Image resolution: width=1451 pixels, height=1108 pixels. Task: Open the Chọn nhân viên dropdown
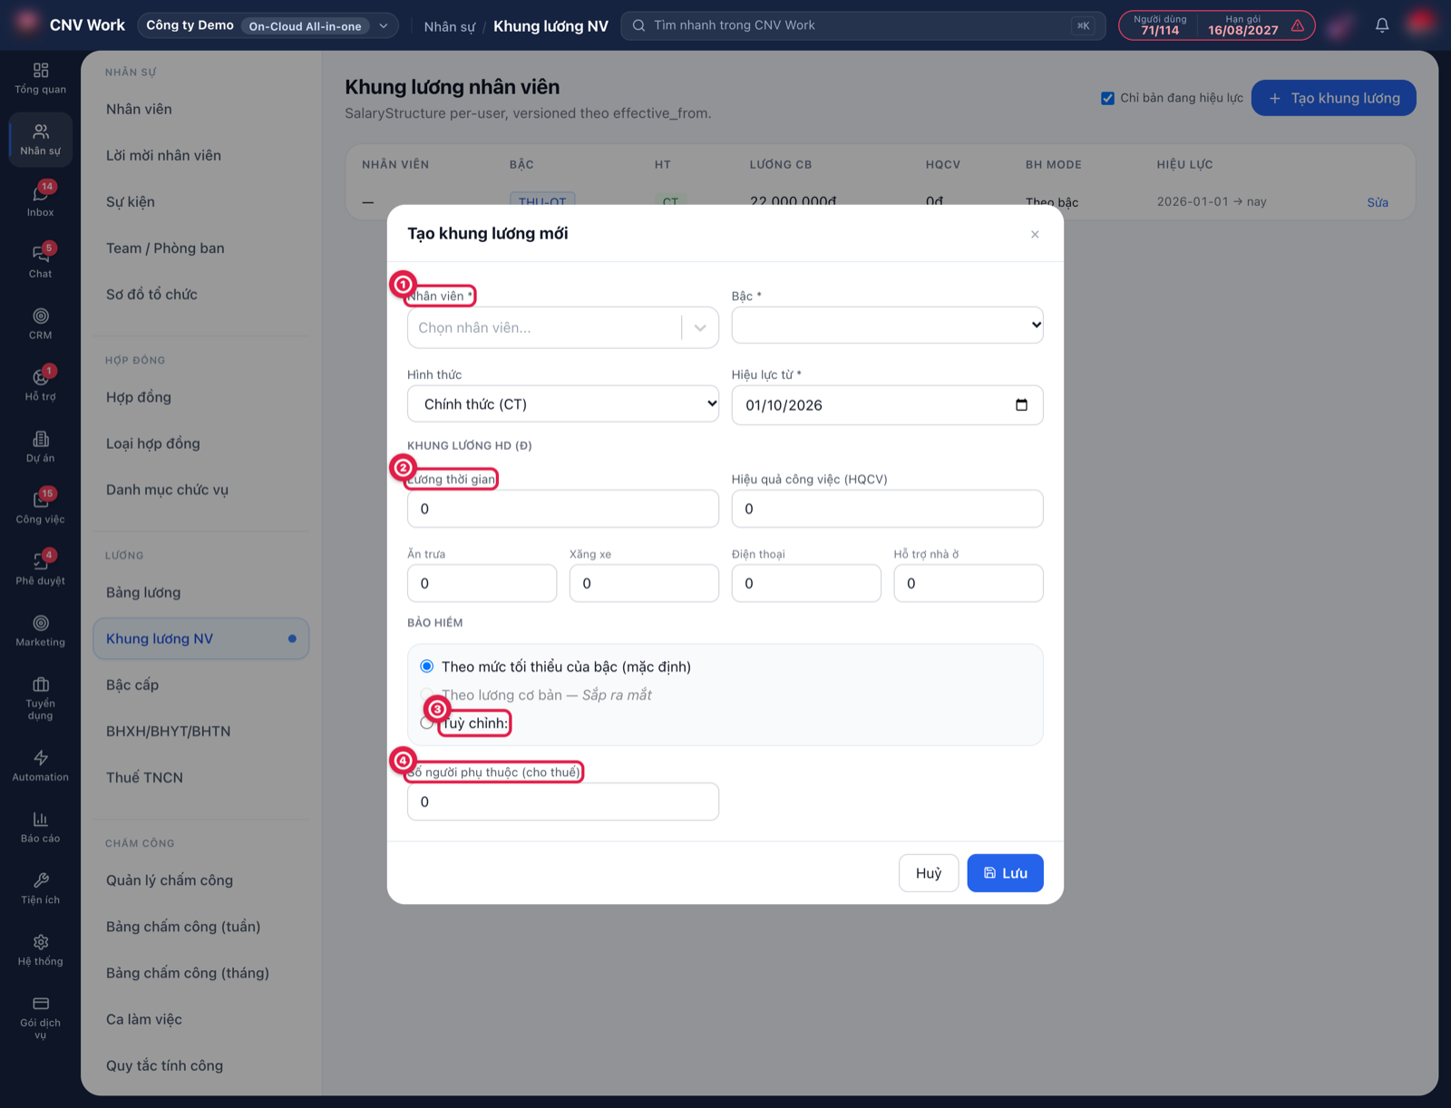(x=563, y=327)
